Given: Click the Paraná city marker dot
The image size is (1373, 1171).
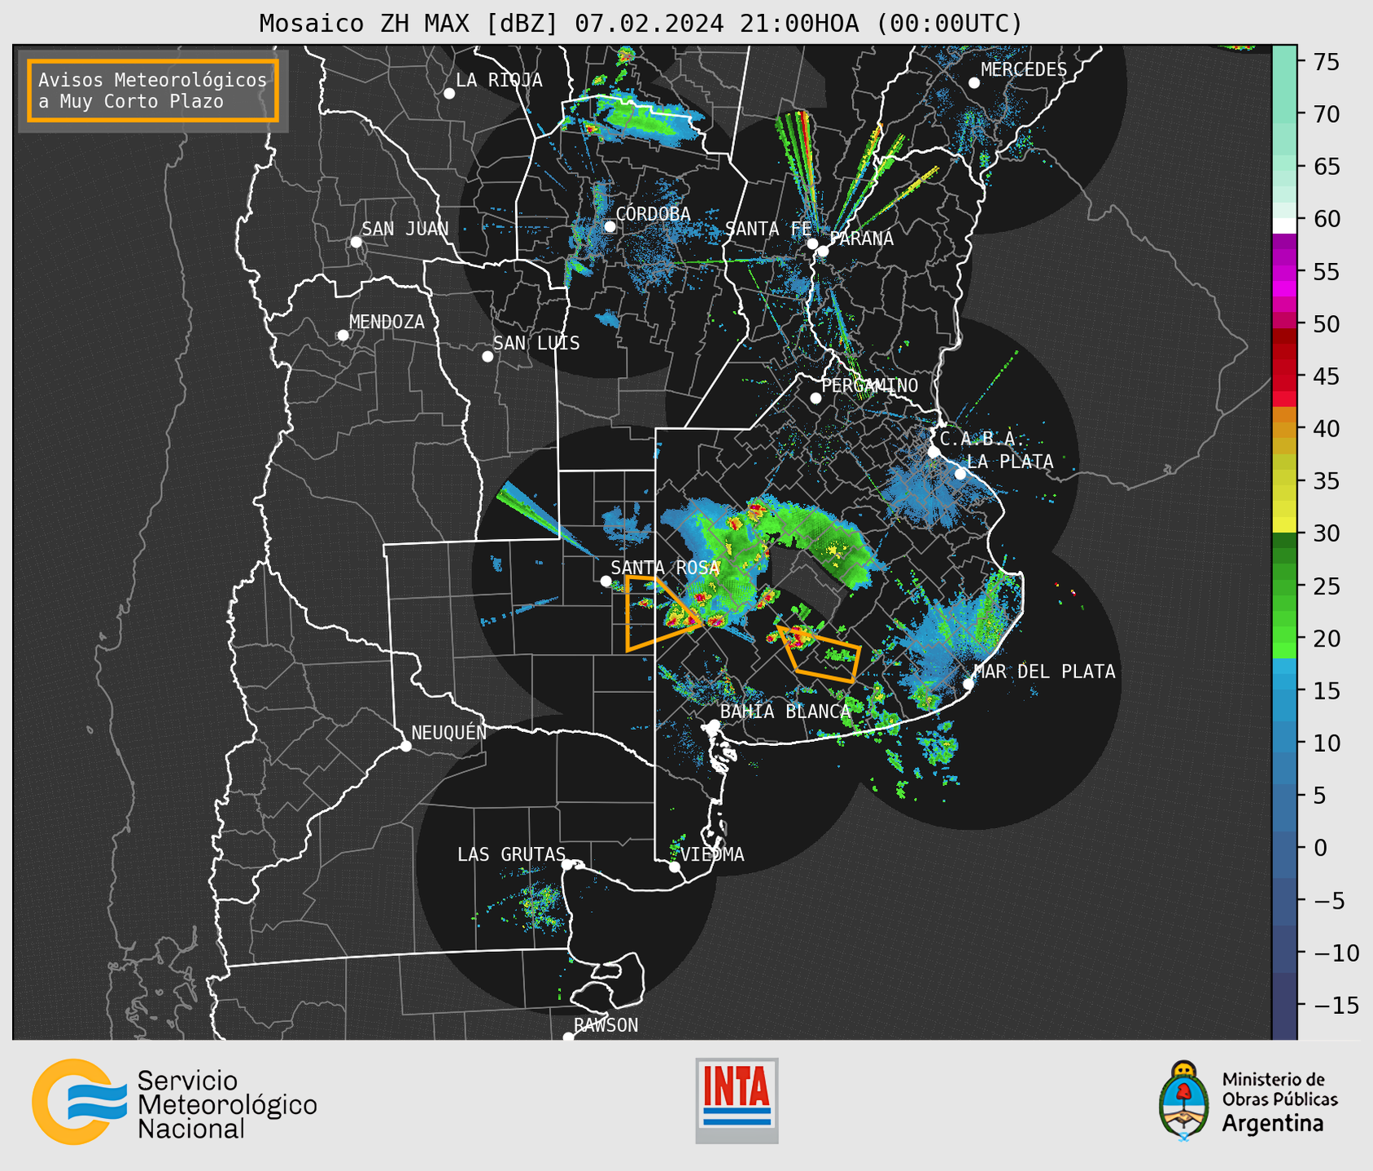Looking at the screenshot, I should (x=823, y=251).
